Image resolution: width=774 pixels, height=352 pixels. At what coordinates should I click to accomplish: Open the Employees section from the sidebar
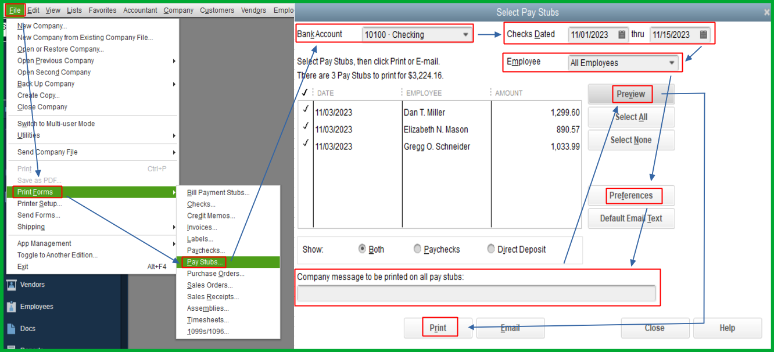click(36, 306)
